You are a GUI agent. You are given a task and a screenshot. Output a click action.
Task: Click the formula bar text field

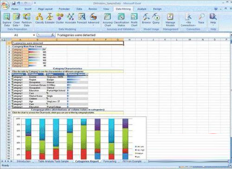[142, 35]
